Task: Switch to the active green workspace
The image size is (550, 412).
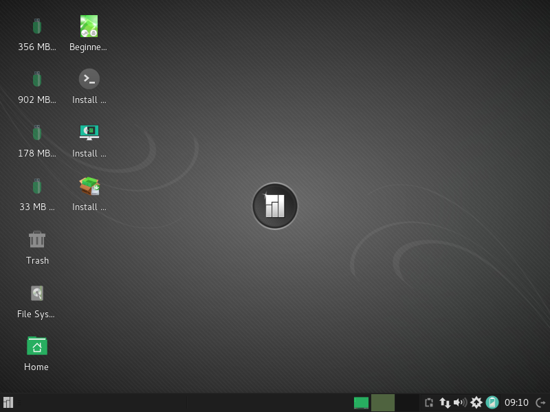Action: pos(383,402)
